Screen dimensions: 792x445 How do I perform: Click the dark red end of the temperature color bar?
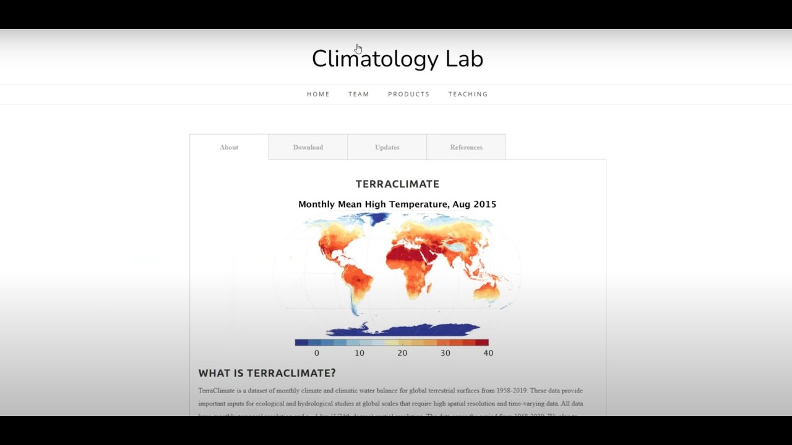tap(482, 342)
